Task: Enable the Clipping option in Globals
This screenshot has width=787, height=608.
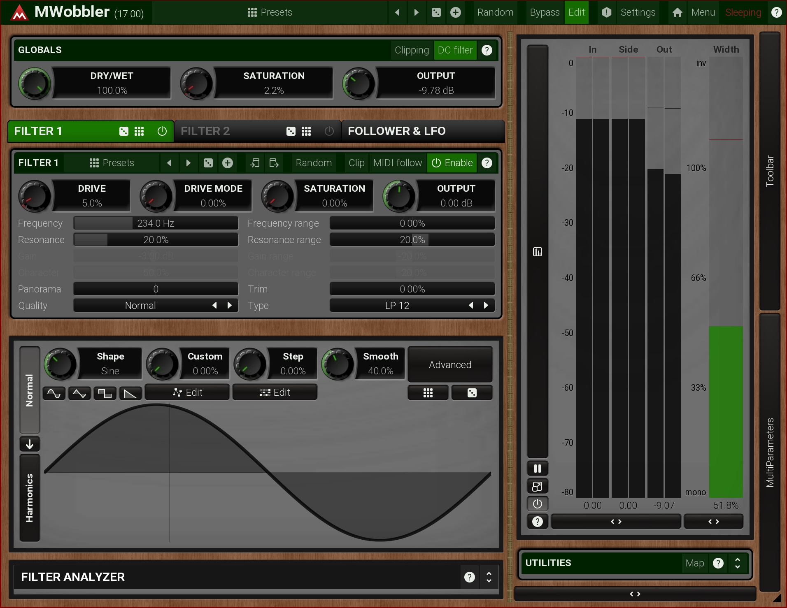Action: click(411, 50)
